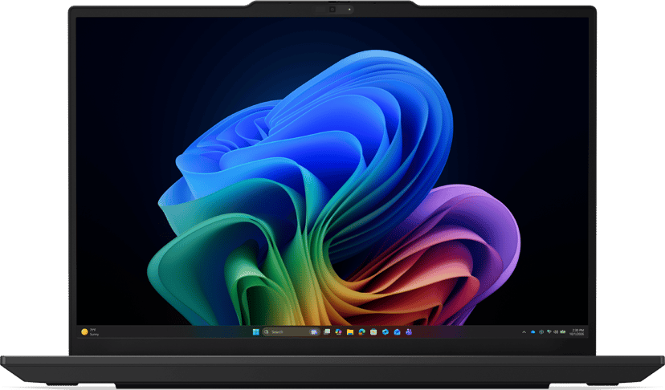This screenshot has width=665, height=390.
Task: Open the OneDrive cloud tray icon
Action: [x=533, y=332]
